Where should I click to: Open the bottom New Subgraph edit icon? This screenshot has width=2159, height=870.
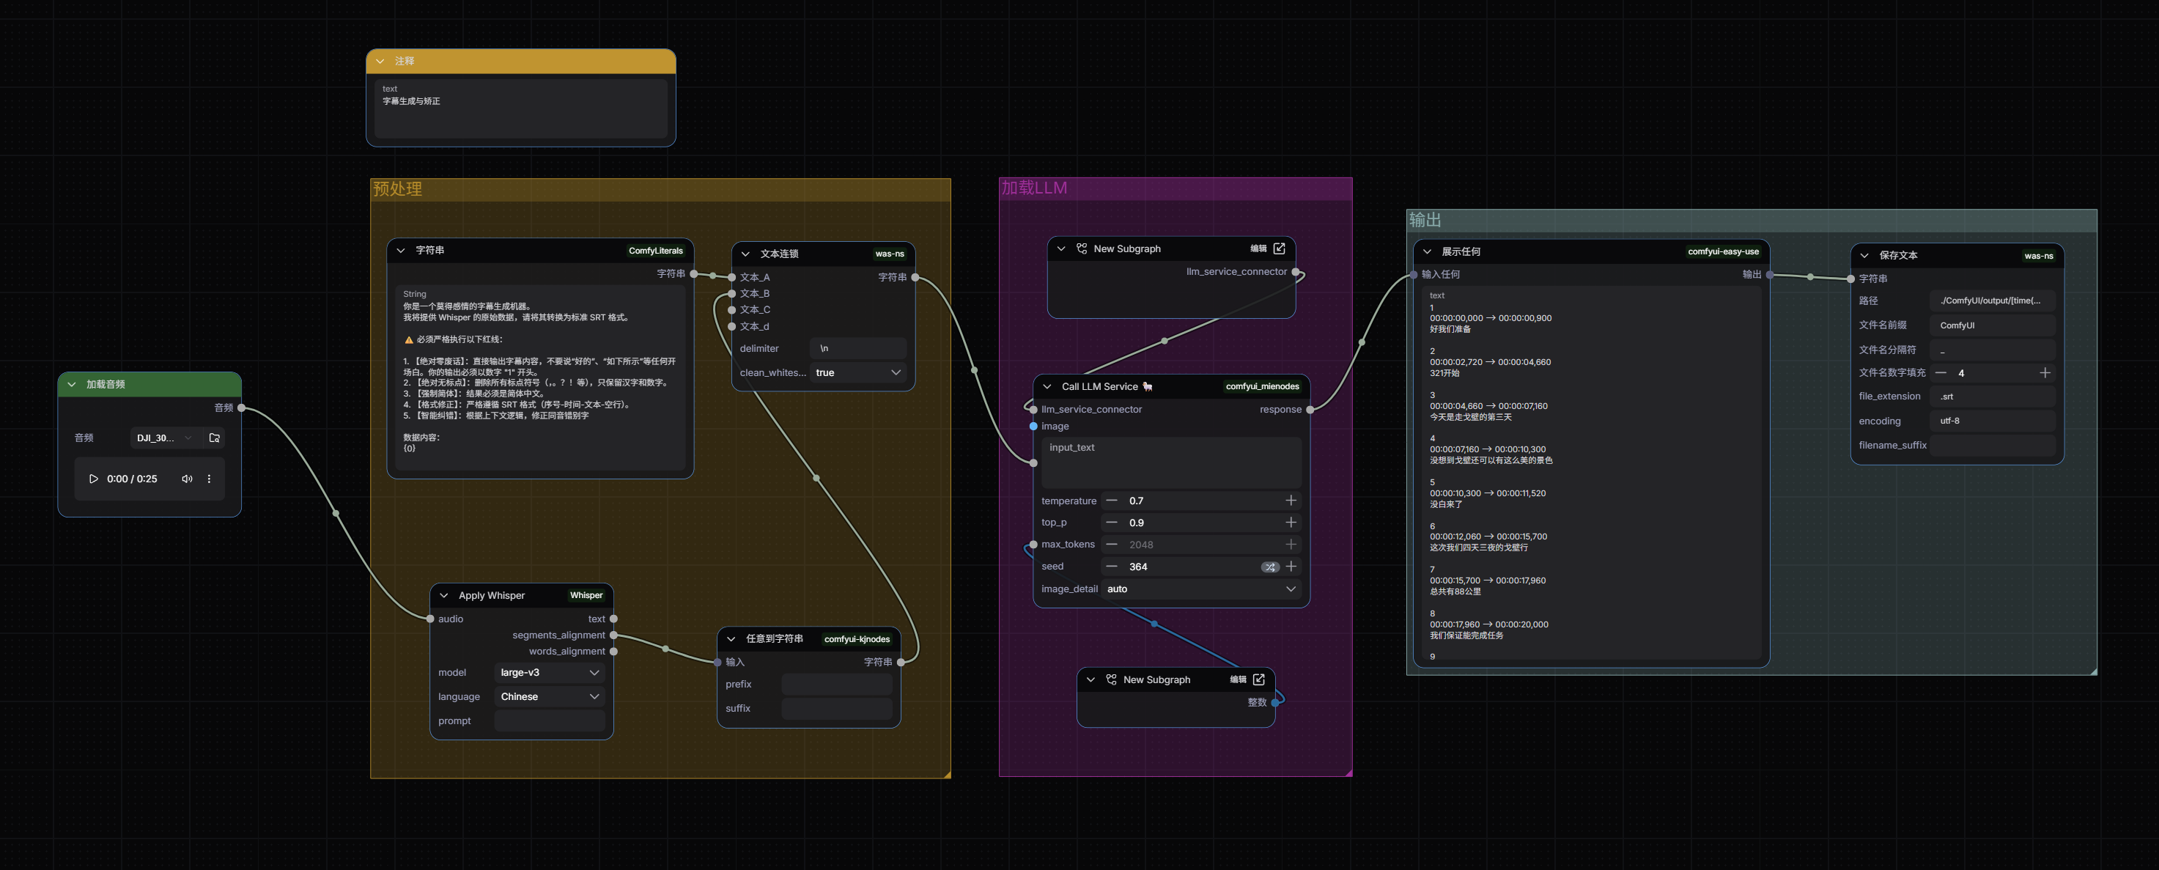pyautogui.click(x=1258, y=679)
